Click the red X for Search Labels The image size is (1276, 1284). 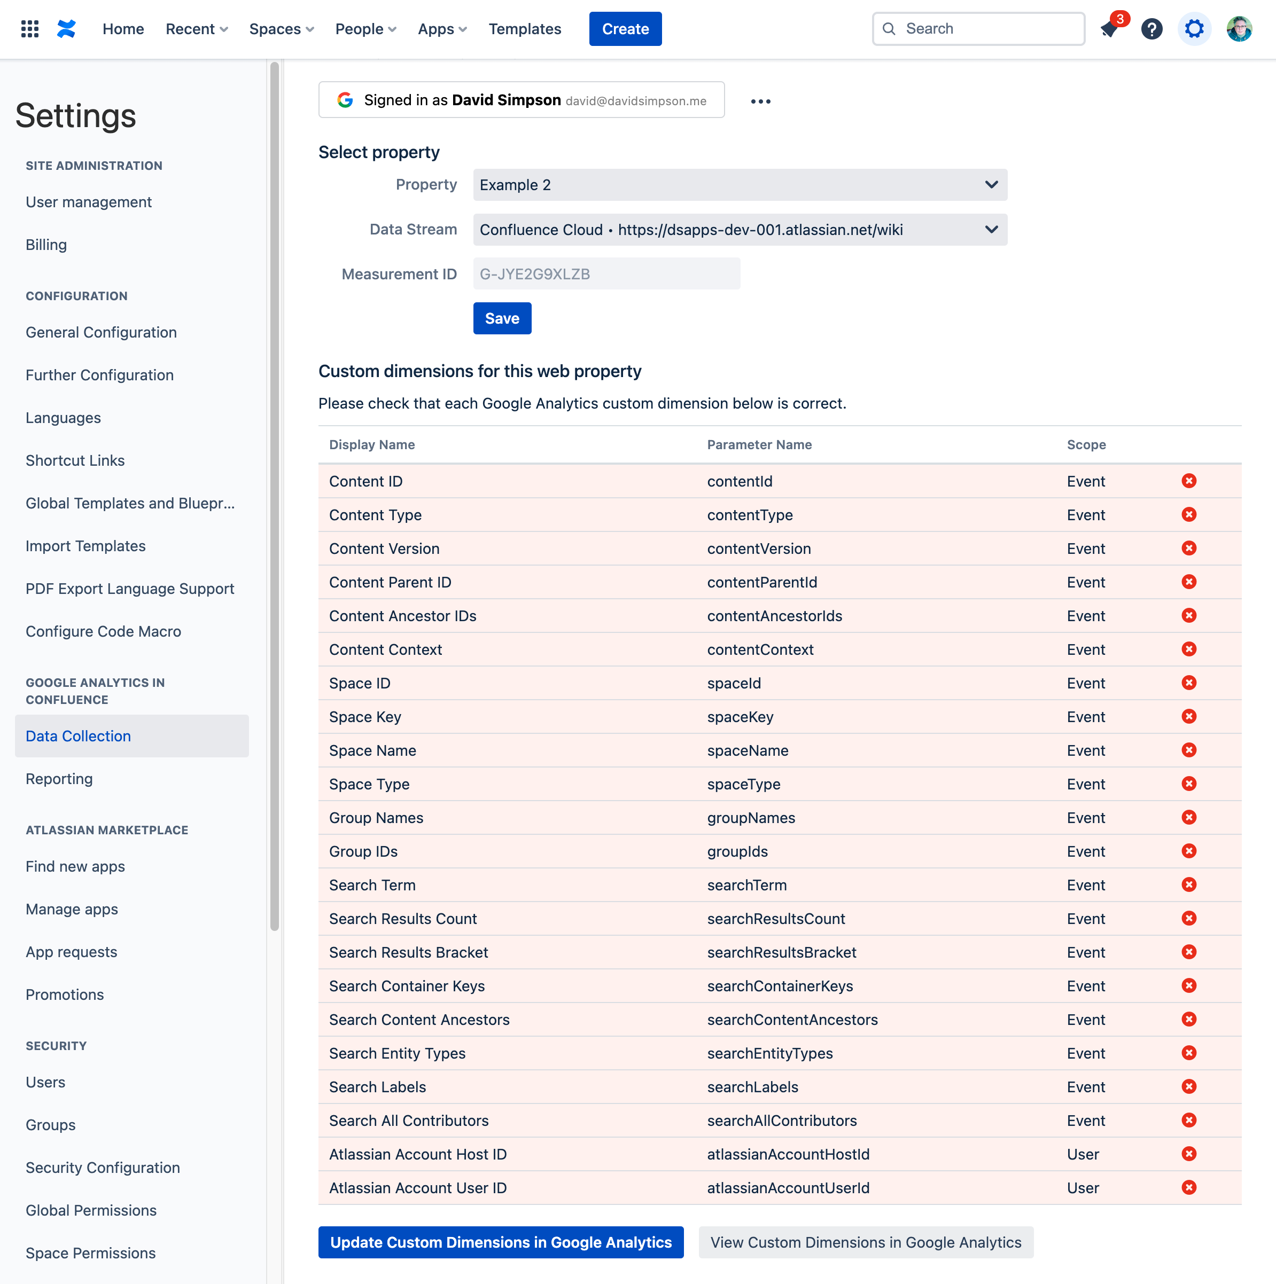[1189, 1086]
